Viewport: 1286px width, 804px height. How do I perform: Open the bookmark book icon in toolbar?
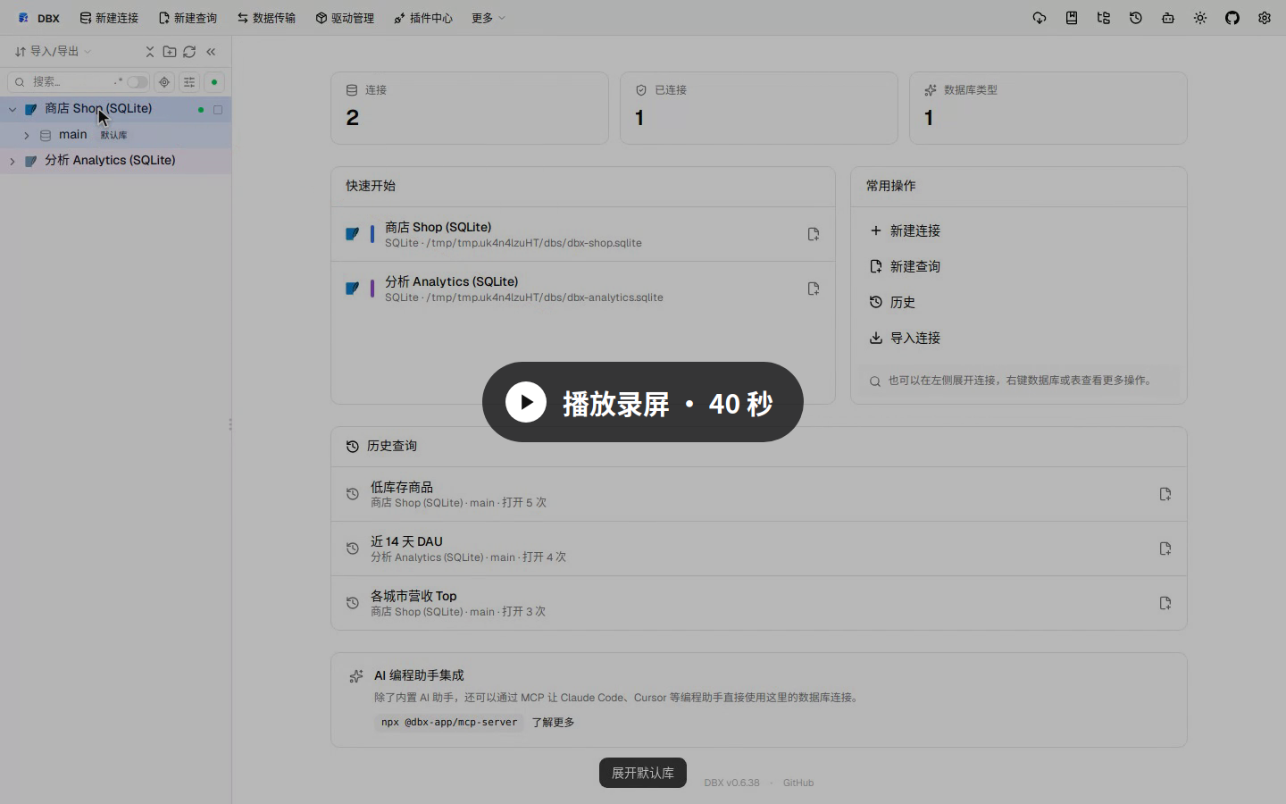[1072, 18]
